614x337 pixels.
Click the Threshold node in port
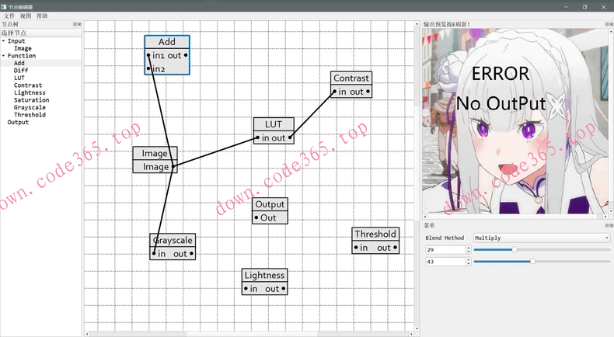coord(356,248)
